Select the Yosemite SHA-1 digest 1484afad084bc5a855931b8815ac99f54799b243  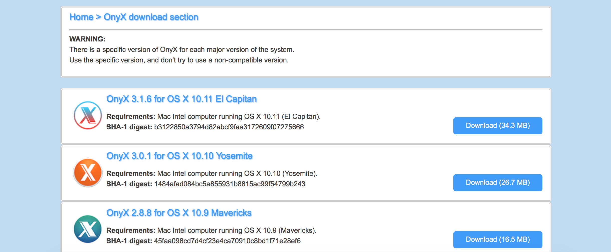[x=230, y=184]
